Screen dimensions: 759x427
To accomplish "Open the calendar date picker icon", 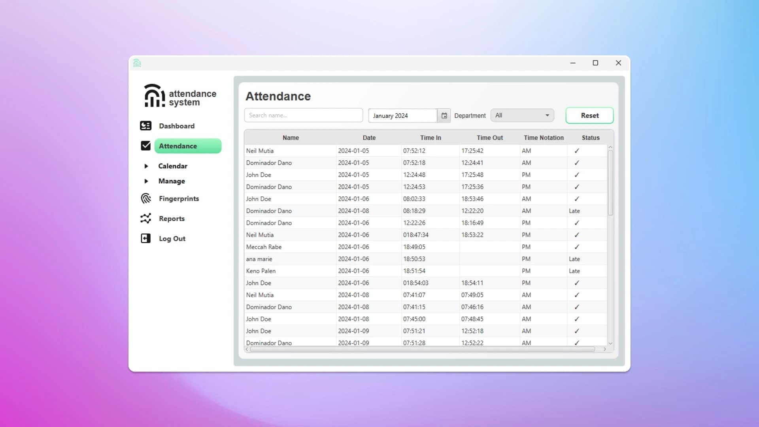I will [444, 115].
